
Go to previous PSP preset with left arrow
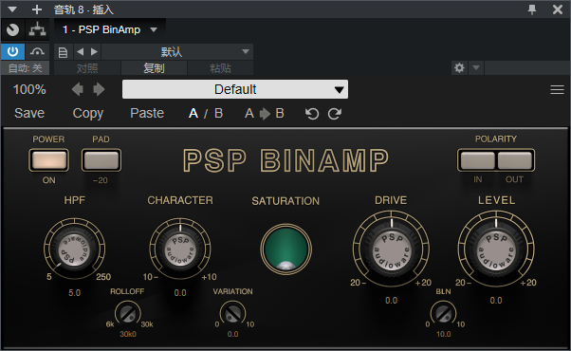tap(77, 89)
